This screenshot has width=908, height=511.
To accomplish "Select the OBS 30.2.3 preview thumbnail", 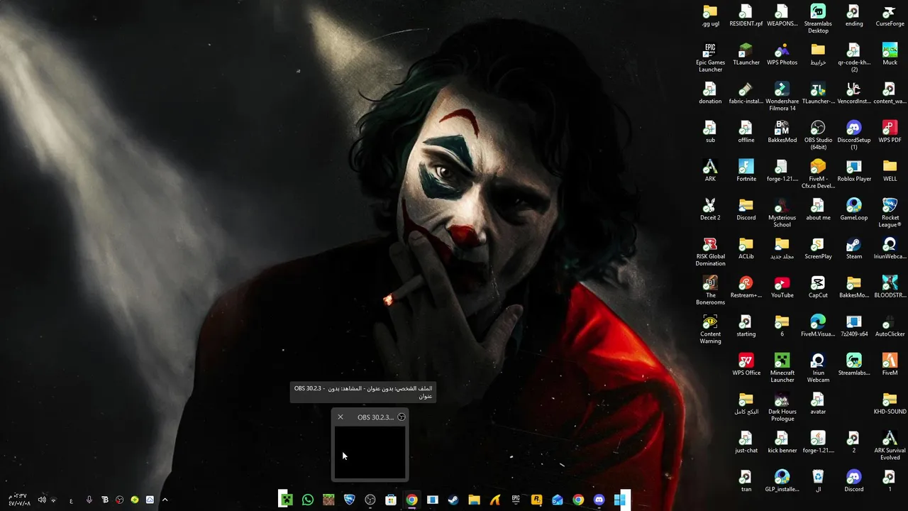I will 370,452.
